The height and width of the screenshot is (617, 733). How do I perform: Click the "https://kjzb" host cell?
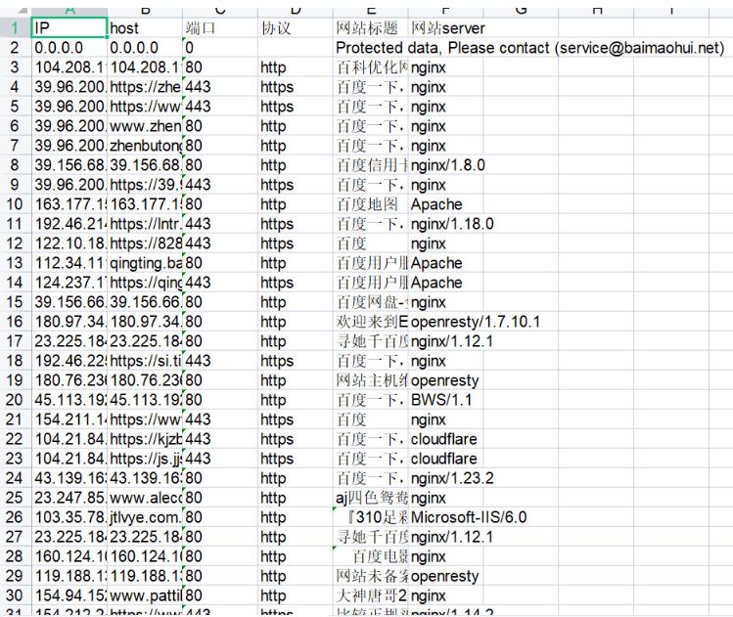[145, 439]
